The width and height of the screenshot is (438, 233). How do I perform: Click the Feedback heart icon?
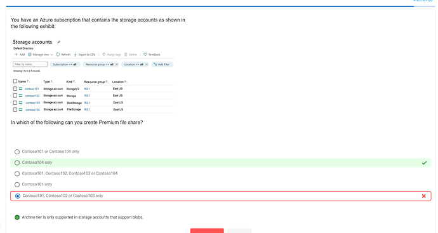[145, 55]
